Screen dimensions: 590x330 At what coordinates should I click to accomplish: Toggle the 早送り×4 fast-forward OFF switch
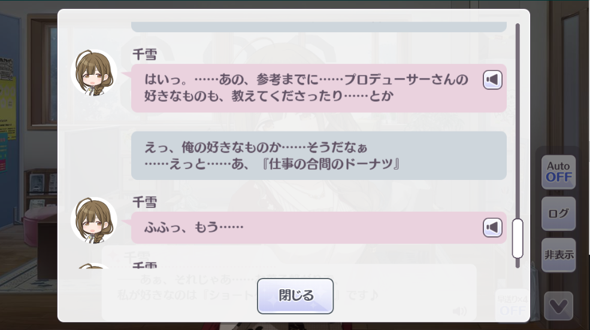(x=513, y=305)
